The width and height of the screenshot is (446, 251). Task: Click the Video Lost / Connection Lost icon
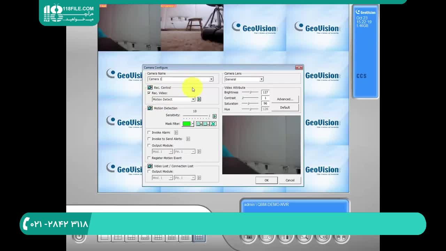click(150, 166)
